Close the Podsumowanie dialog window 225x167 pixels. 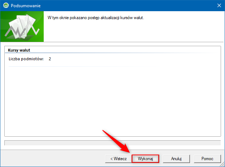coord(219,5)
